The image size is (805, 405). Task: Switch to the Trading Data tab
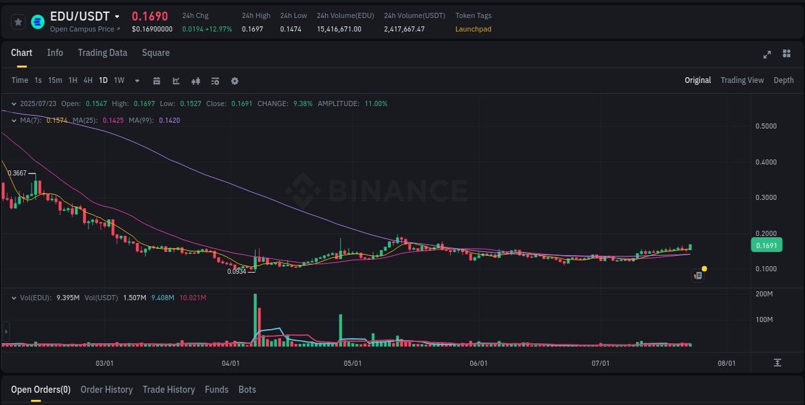pos(102,53)
